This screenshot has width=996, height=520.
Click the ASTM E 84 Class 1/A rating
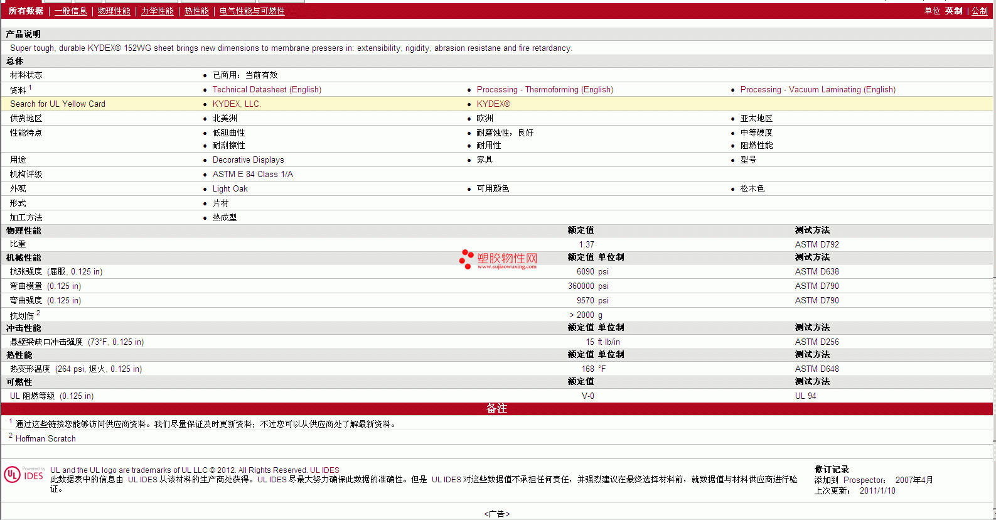coord(252,175)
